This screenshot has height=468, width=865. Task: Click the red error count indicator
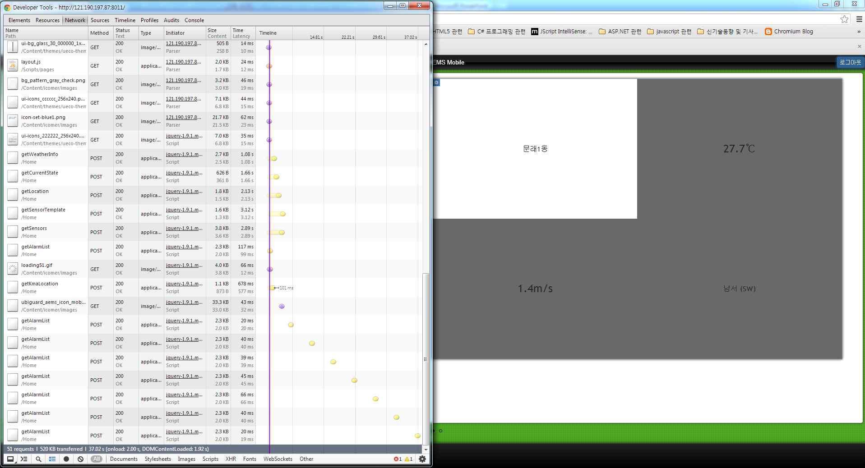[398, 459]
